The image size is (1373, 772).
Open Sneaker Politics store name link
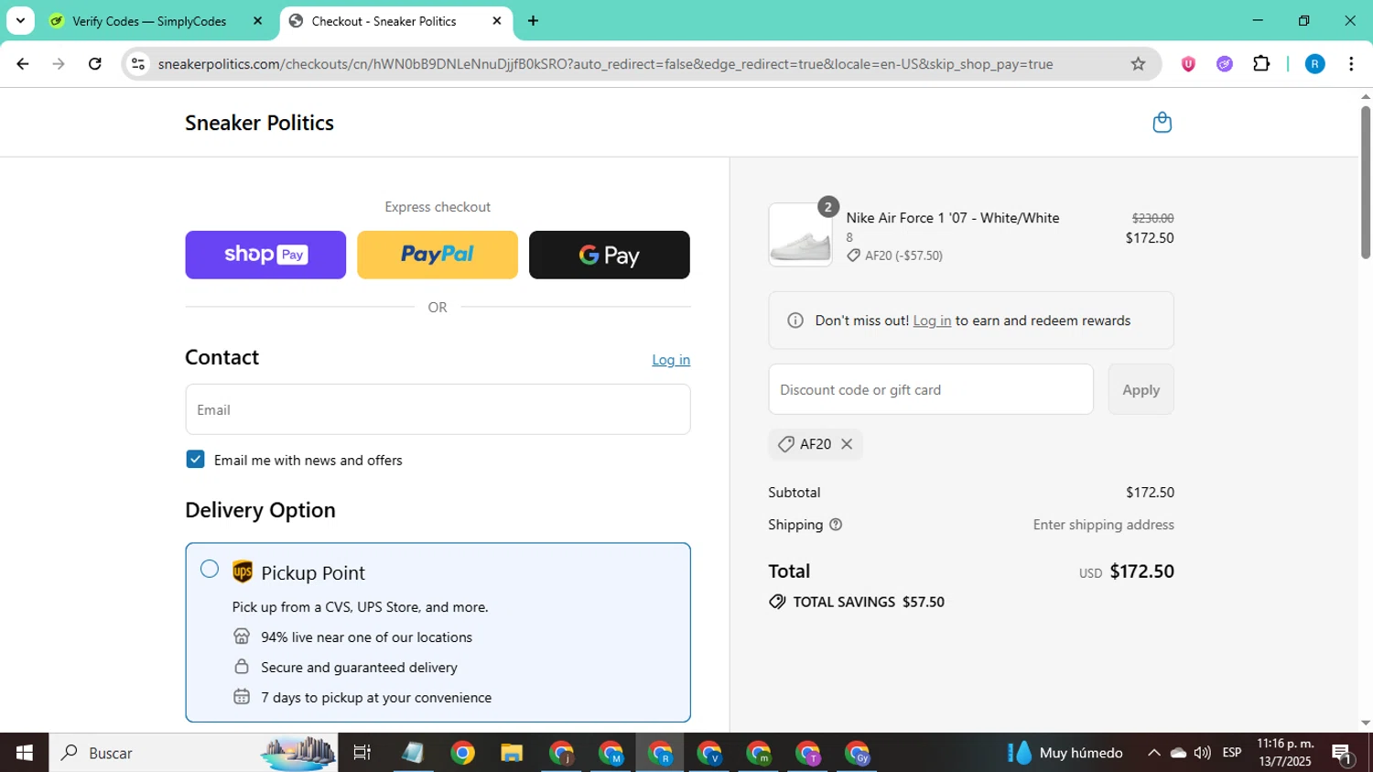coord(259,123)
